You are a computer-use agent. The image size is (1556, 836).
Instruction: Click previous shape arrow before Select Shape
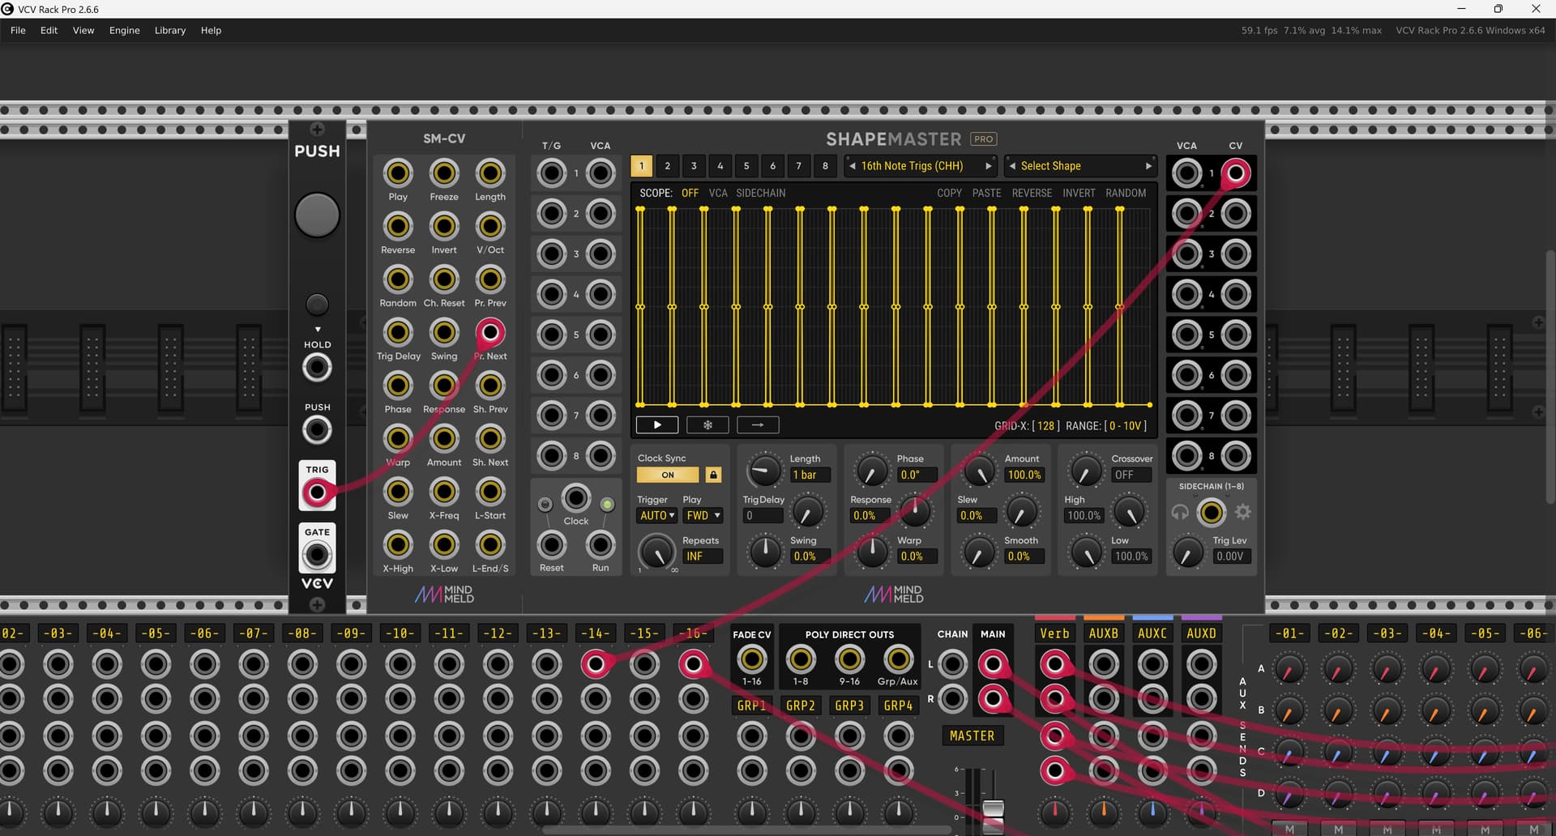[1012, 166]
